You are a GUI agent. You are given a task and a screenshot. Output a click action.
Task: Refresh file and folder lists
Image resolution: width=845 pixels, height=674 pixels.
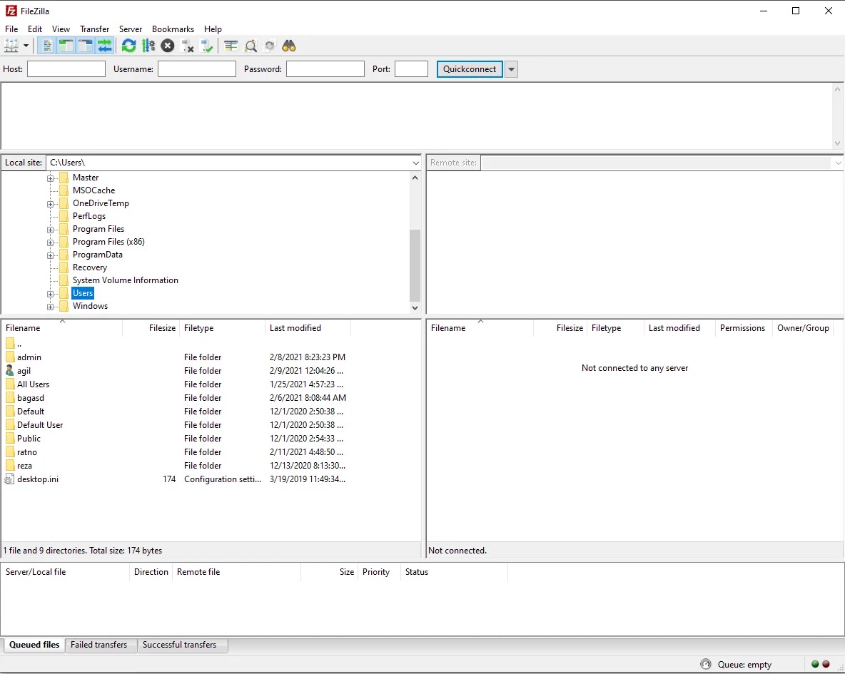[x=128, y=46]
